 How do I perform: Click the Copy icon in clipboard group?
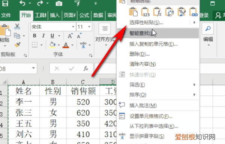pos(17,36)
